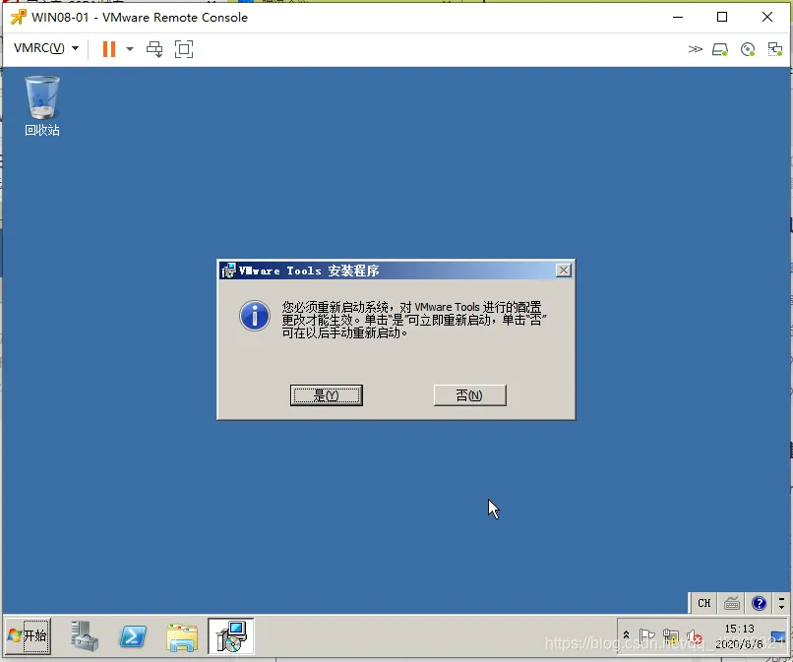Click No to restart later

pyautogui.click(x=470, y=395)
